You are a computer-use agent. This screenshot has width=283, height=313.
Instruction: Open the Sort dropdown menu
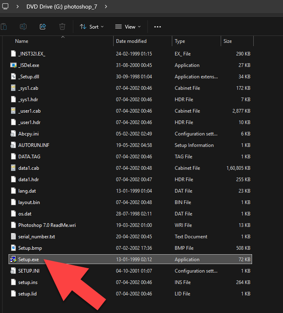point(92,27)
